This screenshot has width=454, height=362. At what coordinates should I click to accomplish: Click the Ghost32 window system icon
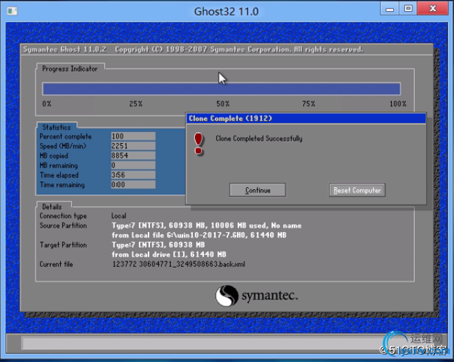12,11
